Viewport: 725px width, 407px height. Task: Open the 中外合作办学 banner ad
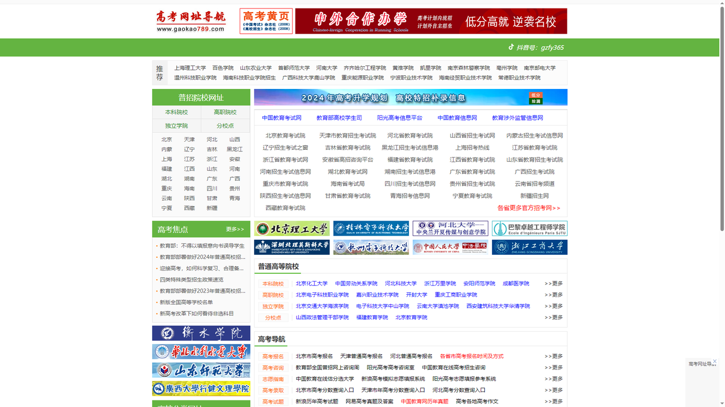431,21
